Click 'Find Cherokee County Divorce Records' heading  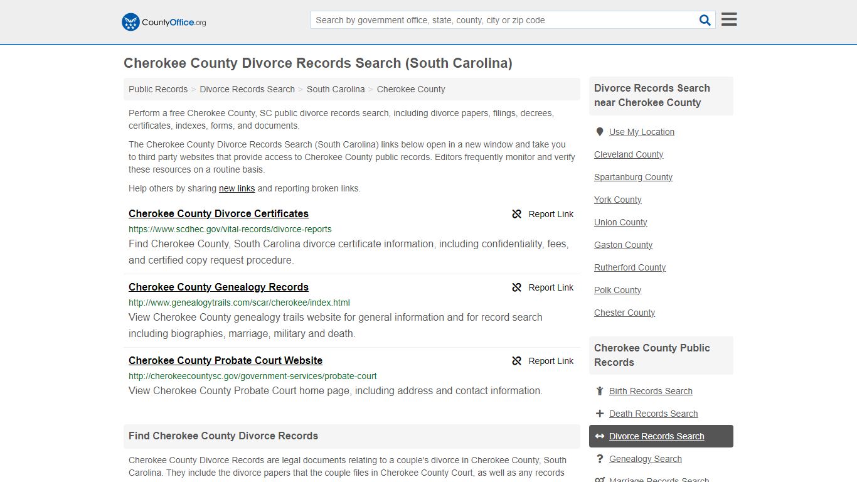click(223, 436)
